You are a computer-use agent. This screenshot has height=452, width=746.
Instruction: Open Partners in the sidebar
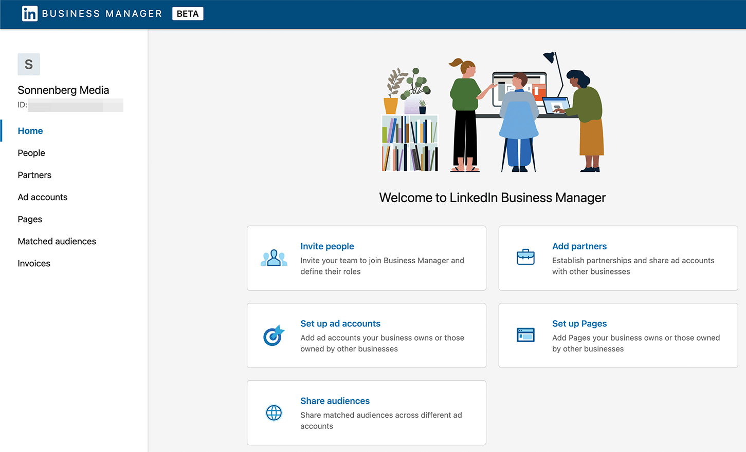[x=34, y=175]
